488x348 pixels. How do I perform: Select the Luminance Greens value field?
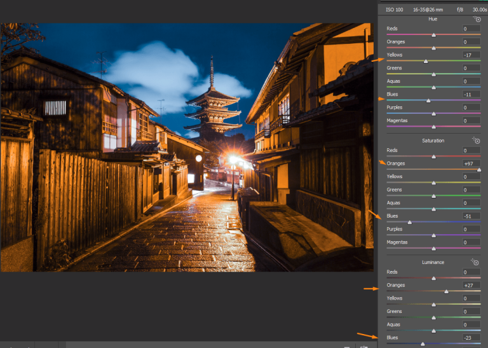[x=471, y=311]
